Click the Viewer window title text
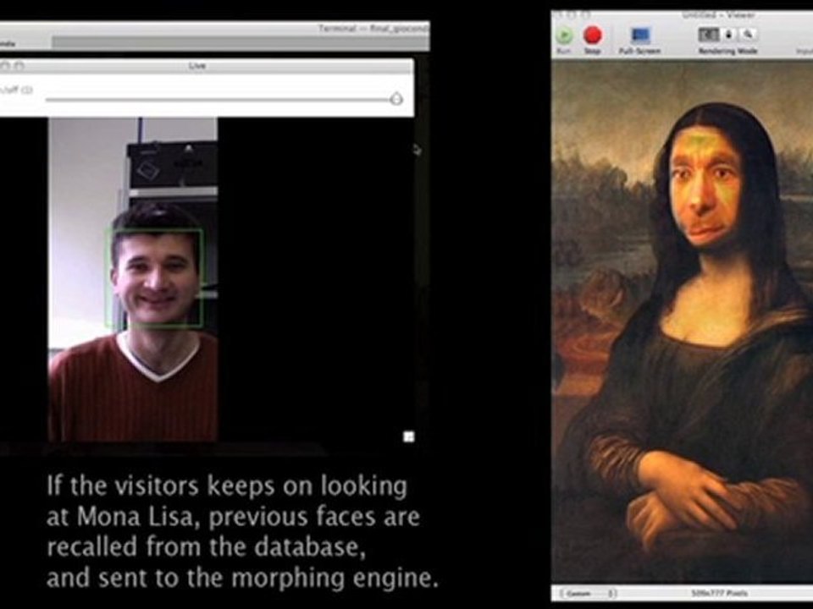 click(718, 15)
